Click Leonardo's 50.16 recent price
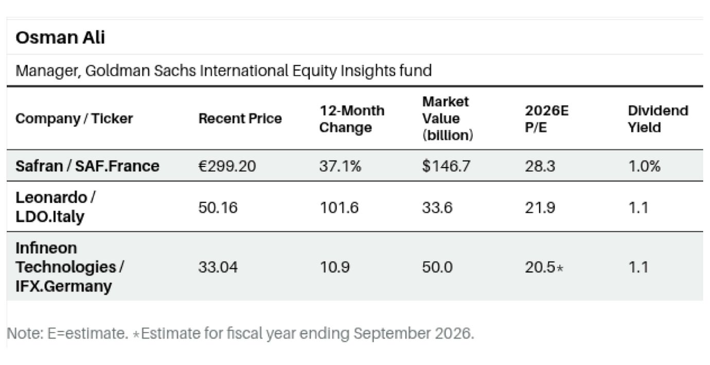This screenshot has height=365, width=710. 218,207
